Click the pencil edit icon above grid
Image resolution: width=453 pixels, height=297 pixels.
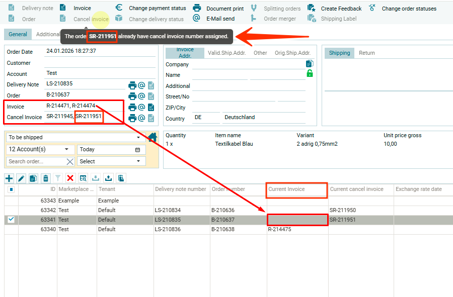click(x=21, y=178)
